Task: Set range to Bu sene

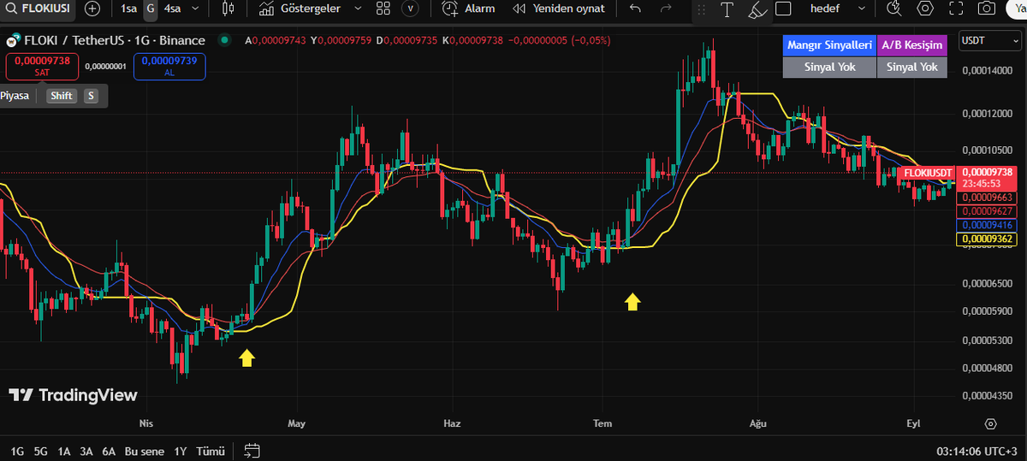Action: click(144, 451)
